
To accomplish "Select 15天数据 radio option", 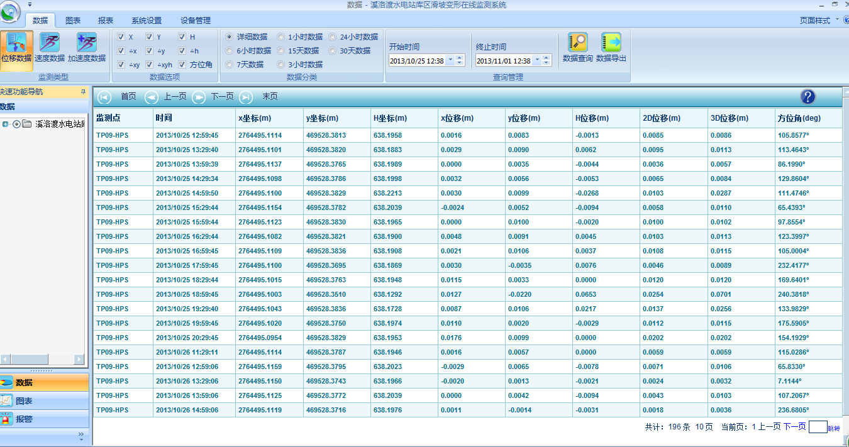I will tap(281, 51).
